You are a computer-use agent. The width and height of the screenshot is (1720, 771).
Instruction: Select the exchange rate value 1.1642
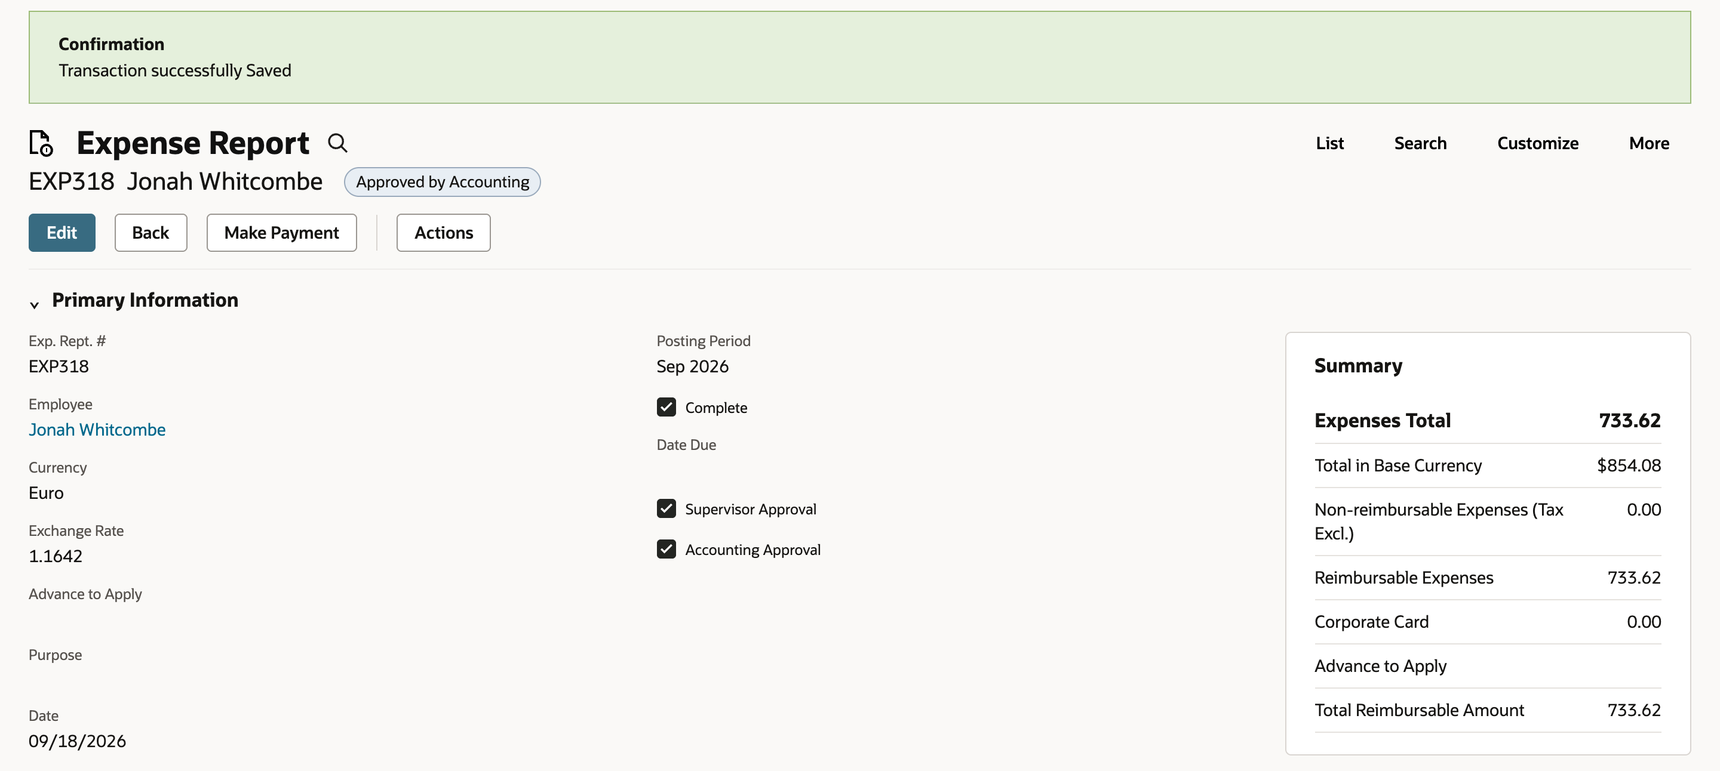[56, 556]
